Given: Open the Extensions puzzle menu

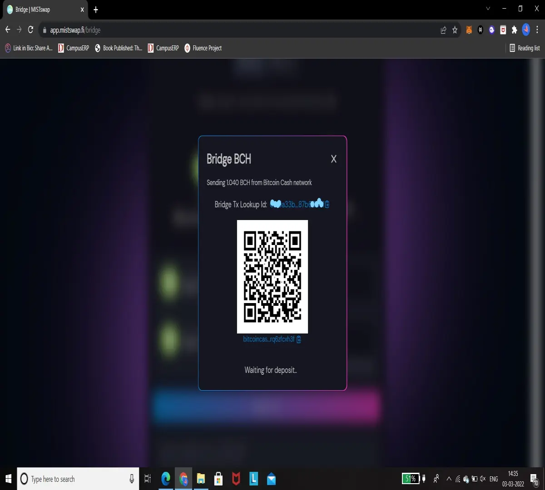Looking at the screenshot, I should (514, 30).
